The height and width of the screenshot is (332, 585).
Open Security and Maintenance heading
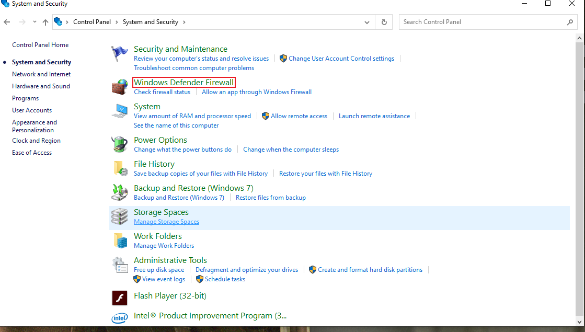pyautogui.click(x=180, y=49)
